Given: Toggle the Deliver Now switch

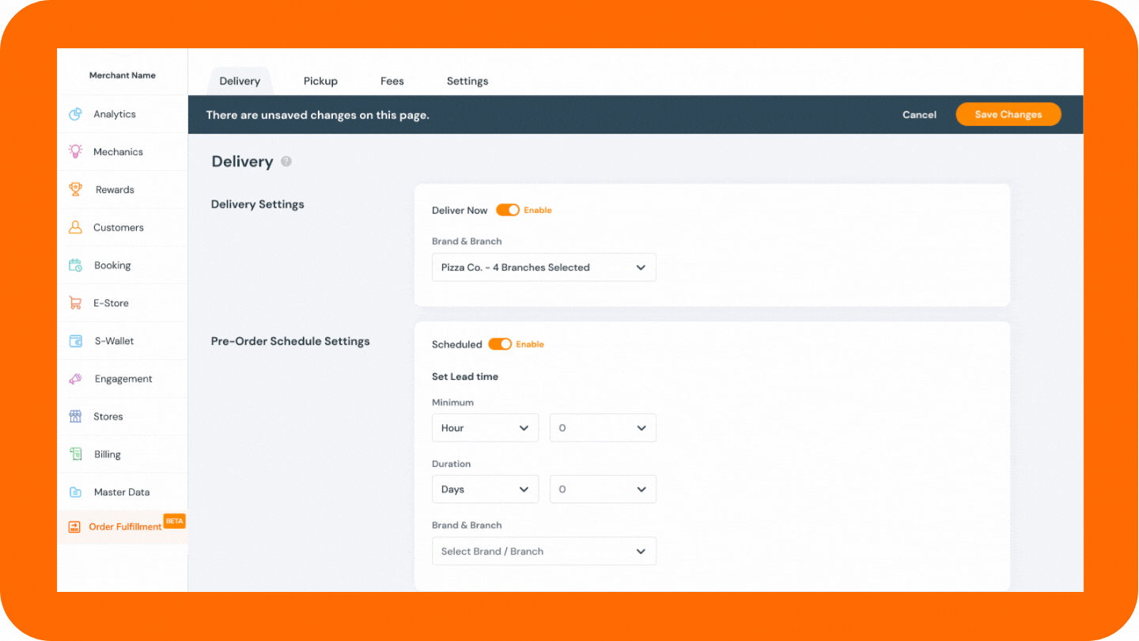Looking at the screenshot, I should [x=508, y=211].
